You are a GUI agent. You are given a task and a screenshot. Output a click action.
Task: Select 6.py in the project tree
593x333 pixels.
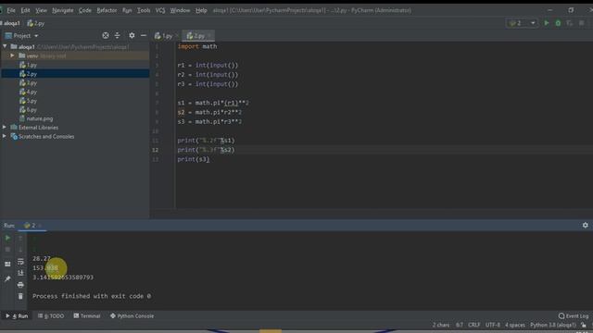pos(29,110)
